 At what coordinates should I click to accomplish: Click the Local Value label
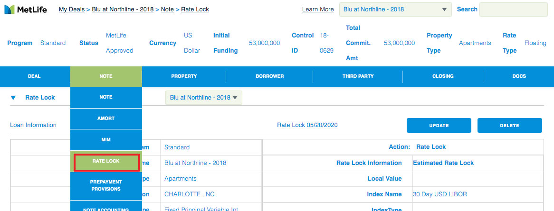point(384,179)
